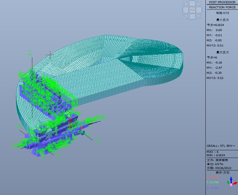Click the -6.7 reaction label above the model
Viewport: 238px width, 195px height.
[30, 53]
